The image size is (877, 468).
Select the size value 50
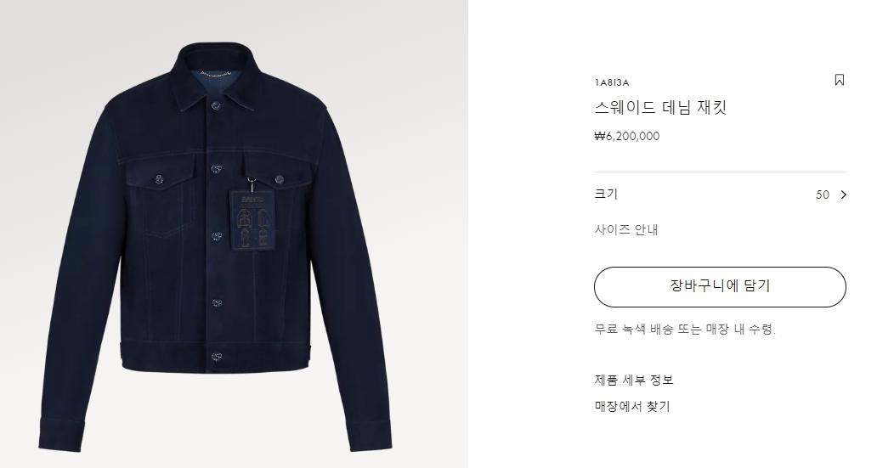pos(823,195)
